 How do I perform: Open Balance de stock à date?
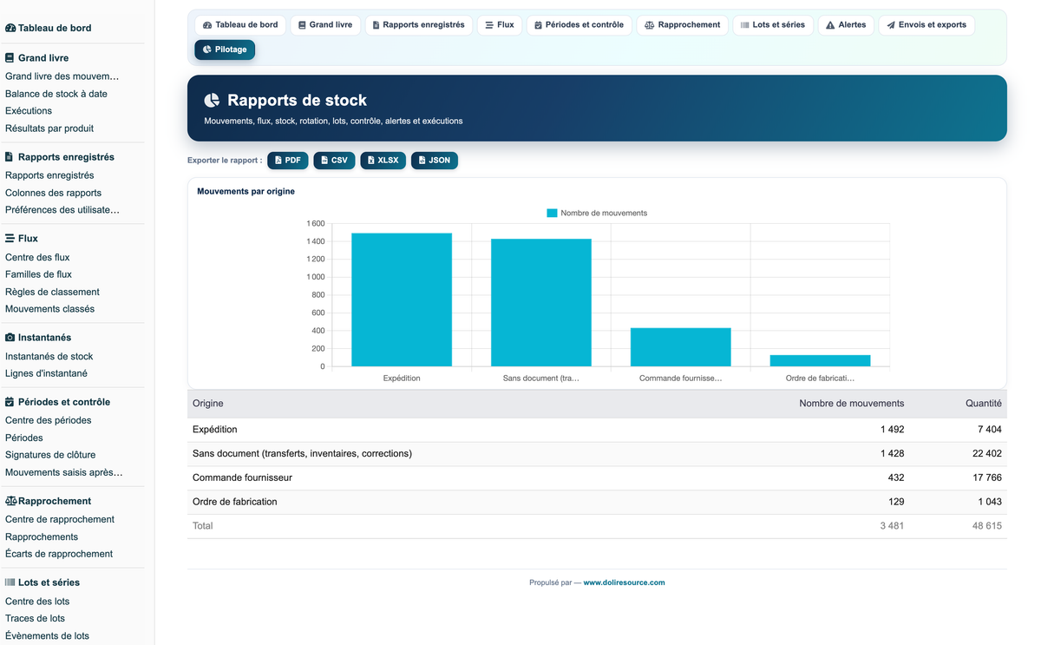pos(56,94)
